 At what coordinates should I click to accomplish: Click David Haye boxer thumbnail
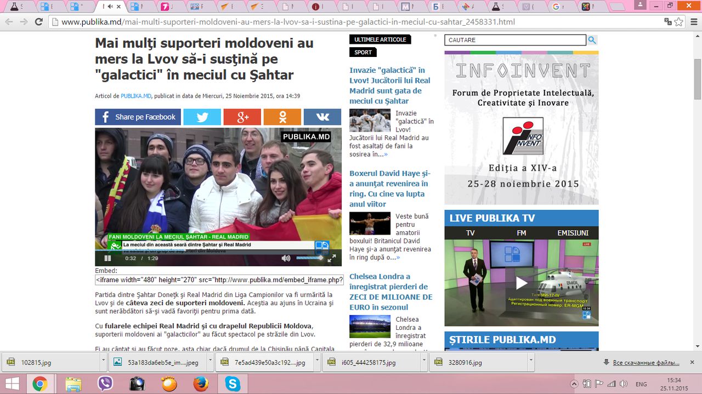pos(370,223)
